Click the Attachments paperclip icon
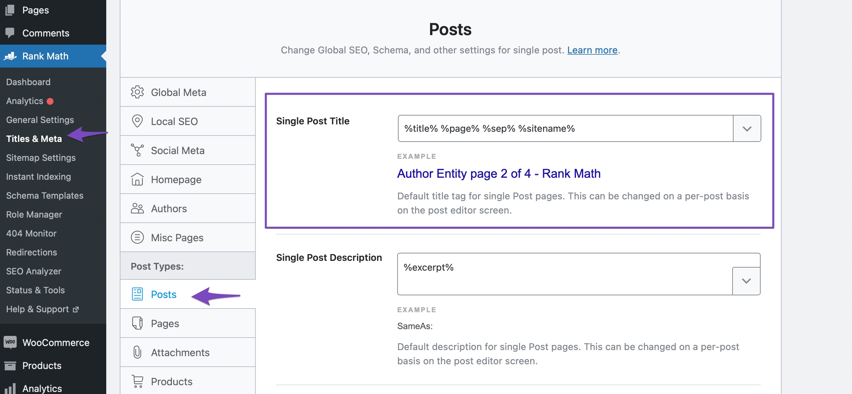 coord(137,352)
